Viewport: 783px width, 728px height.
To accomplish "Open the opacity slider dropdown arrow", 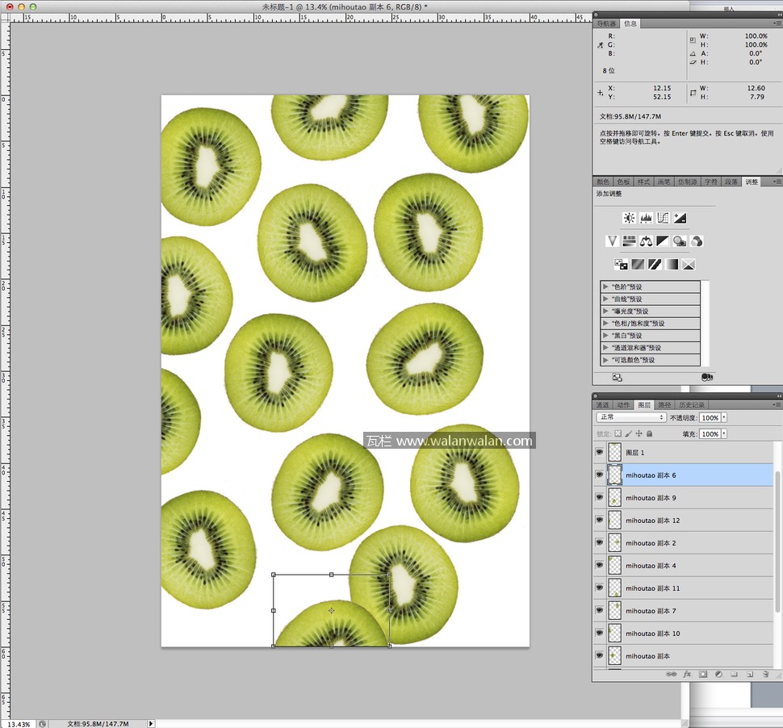I will pyautogui.click(x=723, y=417).
